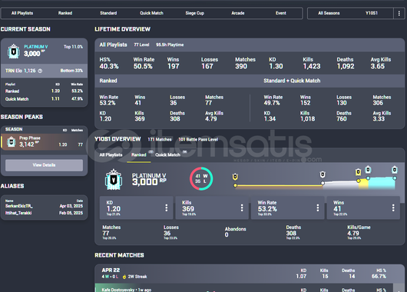
Task: Click the Kills/Game 4.79 stat
Action: point(359,232)
